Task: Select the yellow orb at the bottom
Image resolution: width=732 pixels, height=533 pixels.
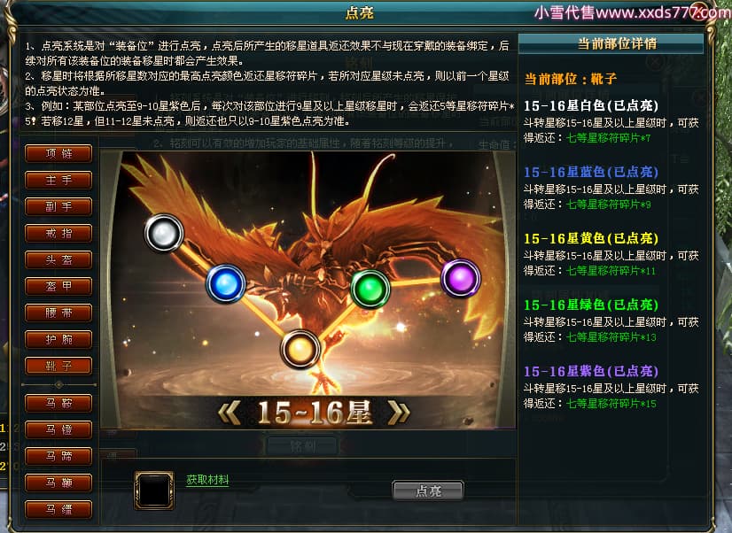Action: click(x=300, y=349)
